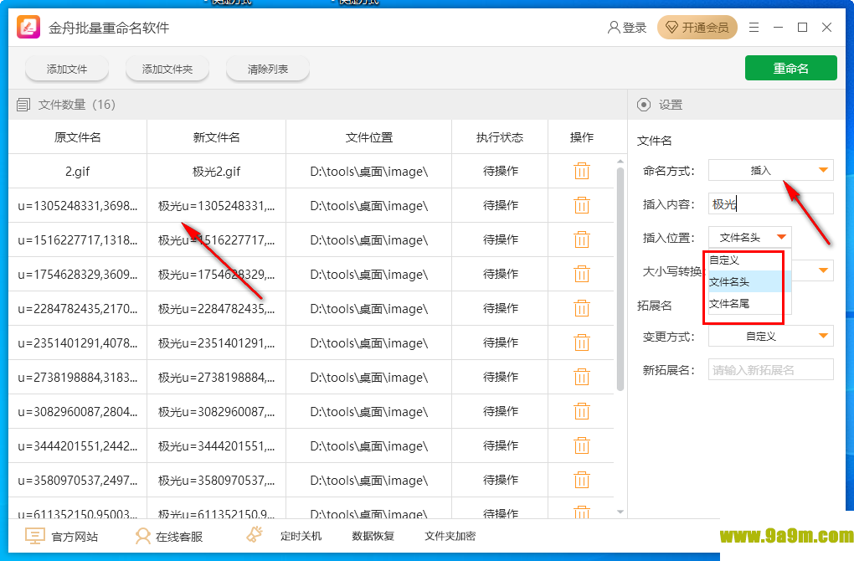
Task: Click the scrollbar down arrow of the file list
Action: 620,512
